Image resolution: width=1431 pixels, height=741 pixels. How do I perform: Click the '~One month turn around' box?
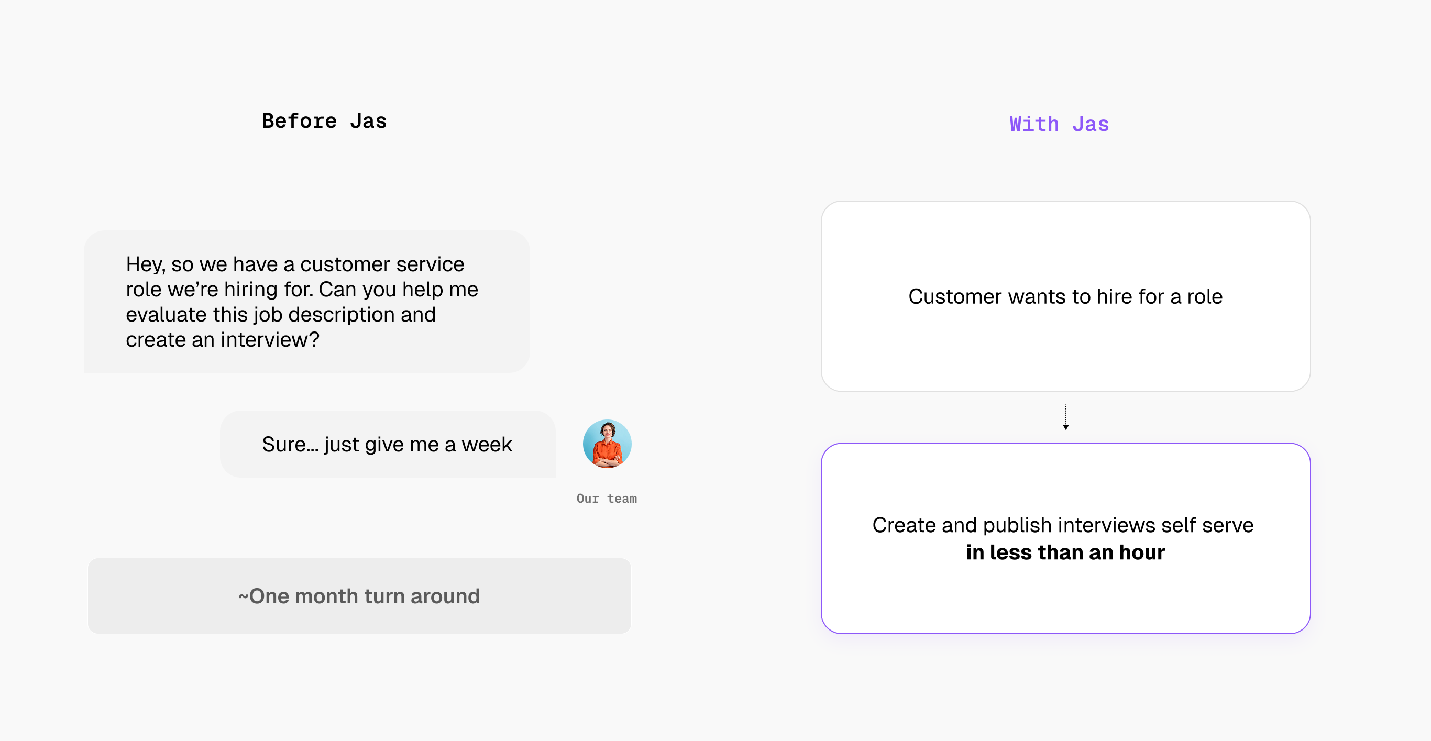(359, 596)
